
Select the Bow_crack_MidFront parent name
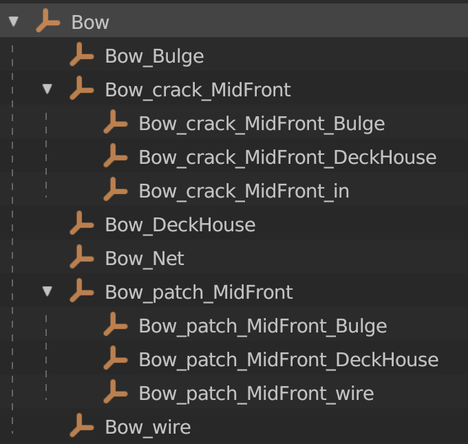pos(198,90)
